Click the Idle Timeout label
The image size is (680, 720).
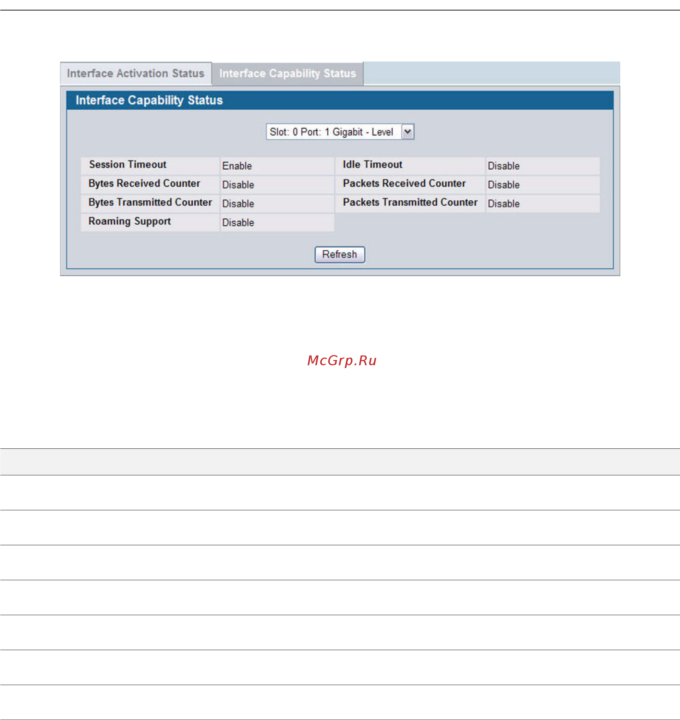coord(373,165)
